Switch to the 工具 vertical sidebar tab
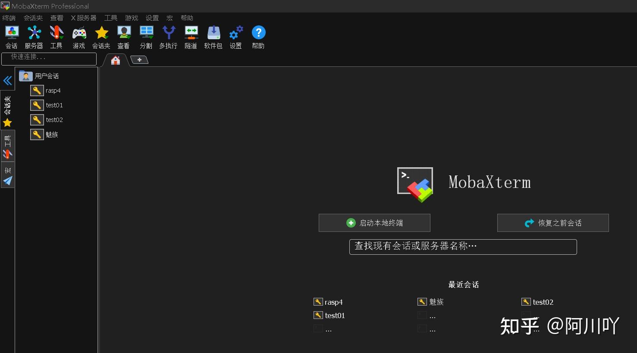 [7, 146]
